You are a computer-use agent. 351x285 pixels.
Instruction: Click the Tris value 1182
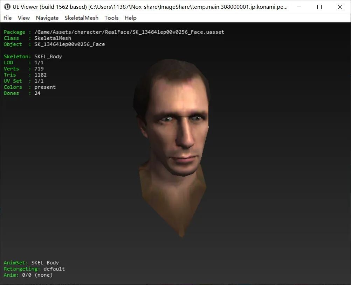pyautogui.click(x=41, y=75)
